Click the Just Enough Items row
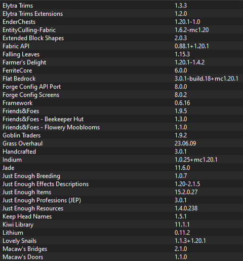 [121, 192]
